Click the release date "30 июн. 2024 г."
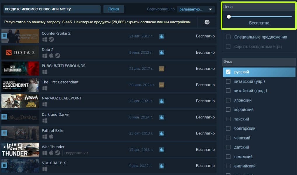 (x=142, y=85)
